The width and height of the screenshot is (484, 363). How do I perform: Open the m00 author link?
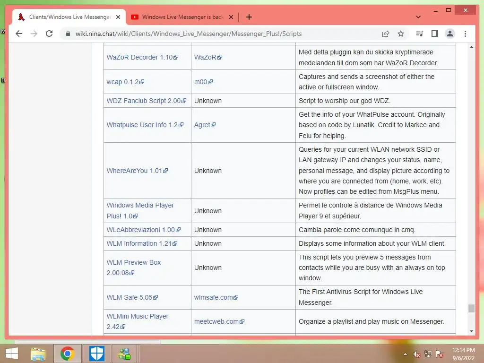click(203, 82)
